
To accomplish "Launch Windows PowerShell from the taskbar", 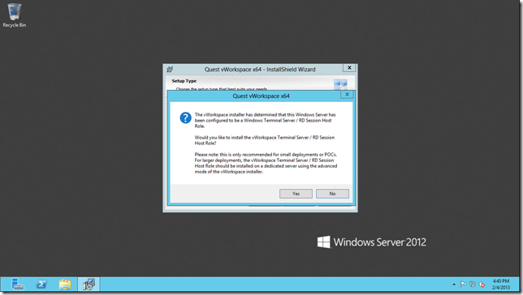I will point(41,284).
